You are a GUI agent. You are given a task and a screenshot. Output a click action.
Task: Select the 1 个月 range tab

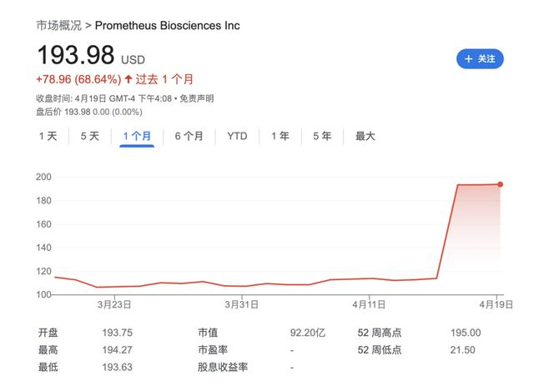(x=137, y=136)
